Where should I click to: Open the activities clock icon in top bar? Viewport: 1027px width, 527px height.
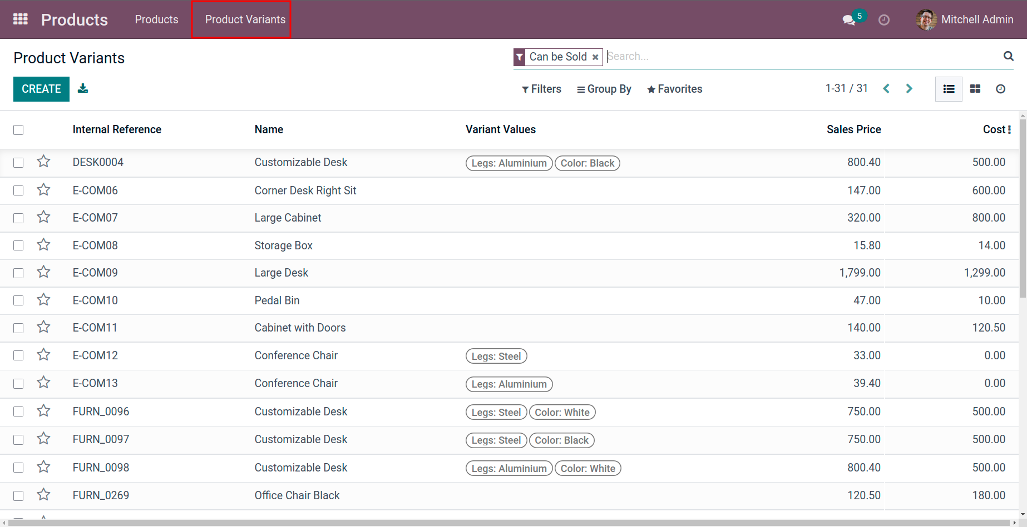(884, 20)
